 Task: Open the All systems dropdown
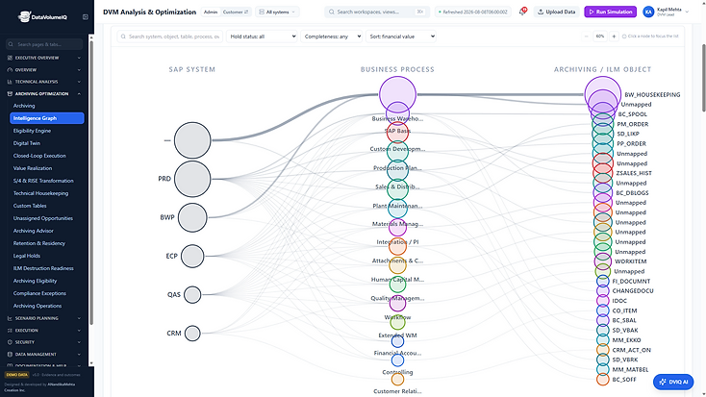click(277, 12)
